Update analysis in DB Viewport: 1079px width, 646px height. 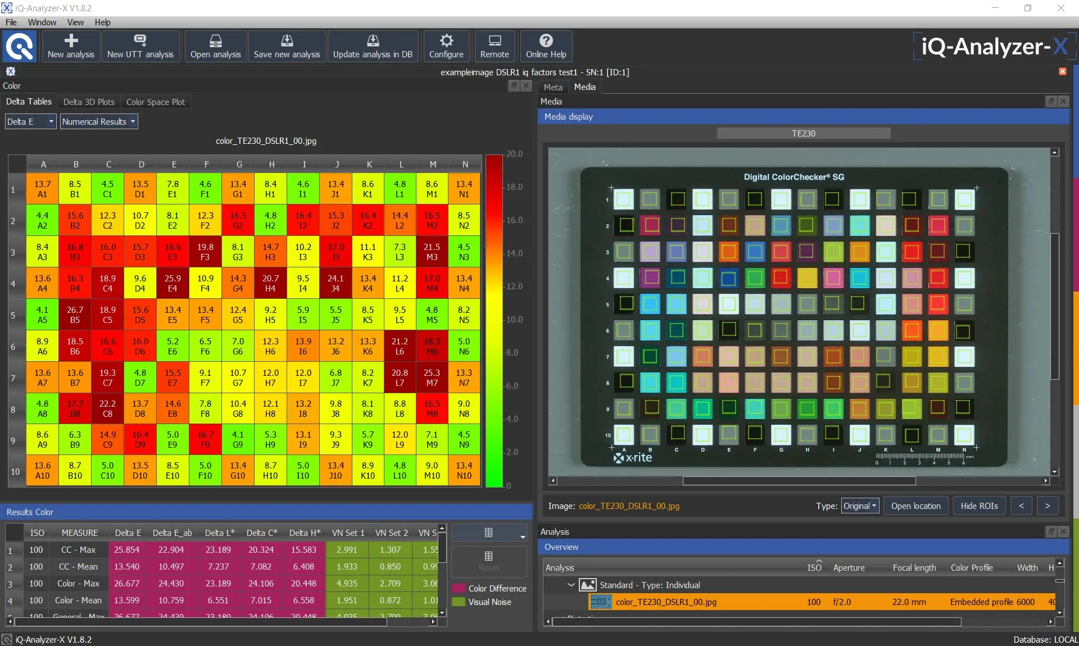tap(373, 46)
